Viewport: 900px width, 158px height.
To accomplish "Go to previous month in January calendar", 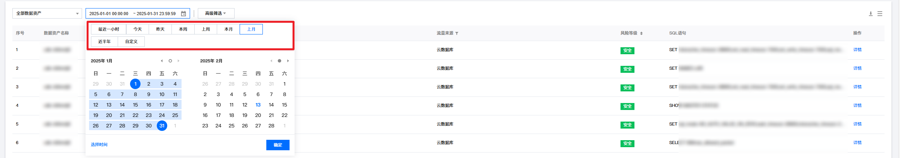I will (161, 61).
